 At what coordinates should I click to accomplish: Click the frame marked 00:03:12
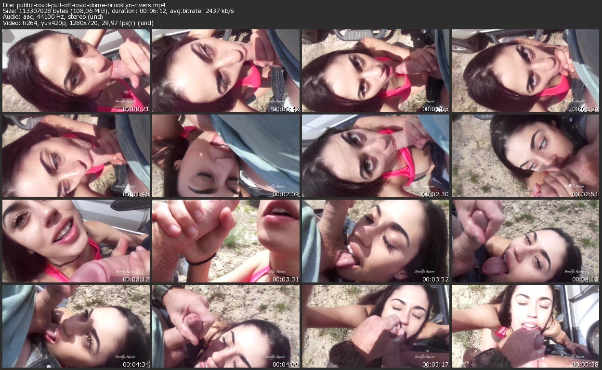[76, 241]
